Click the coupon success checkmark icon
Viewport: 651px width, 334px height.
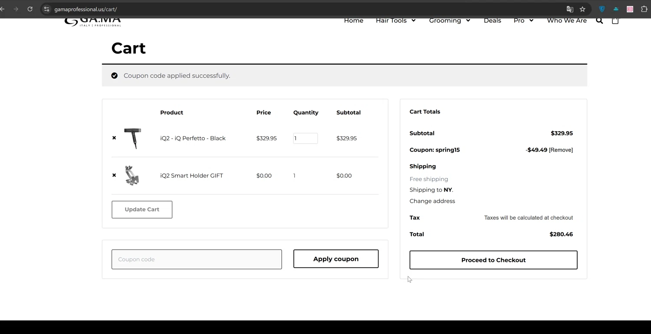point(114,76)
